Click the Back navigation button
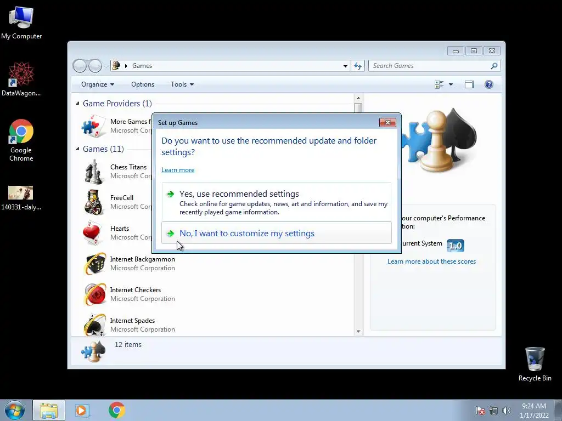562x421 pixels. tap(80, 66)
